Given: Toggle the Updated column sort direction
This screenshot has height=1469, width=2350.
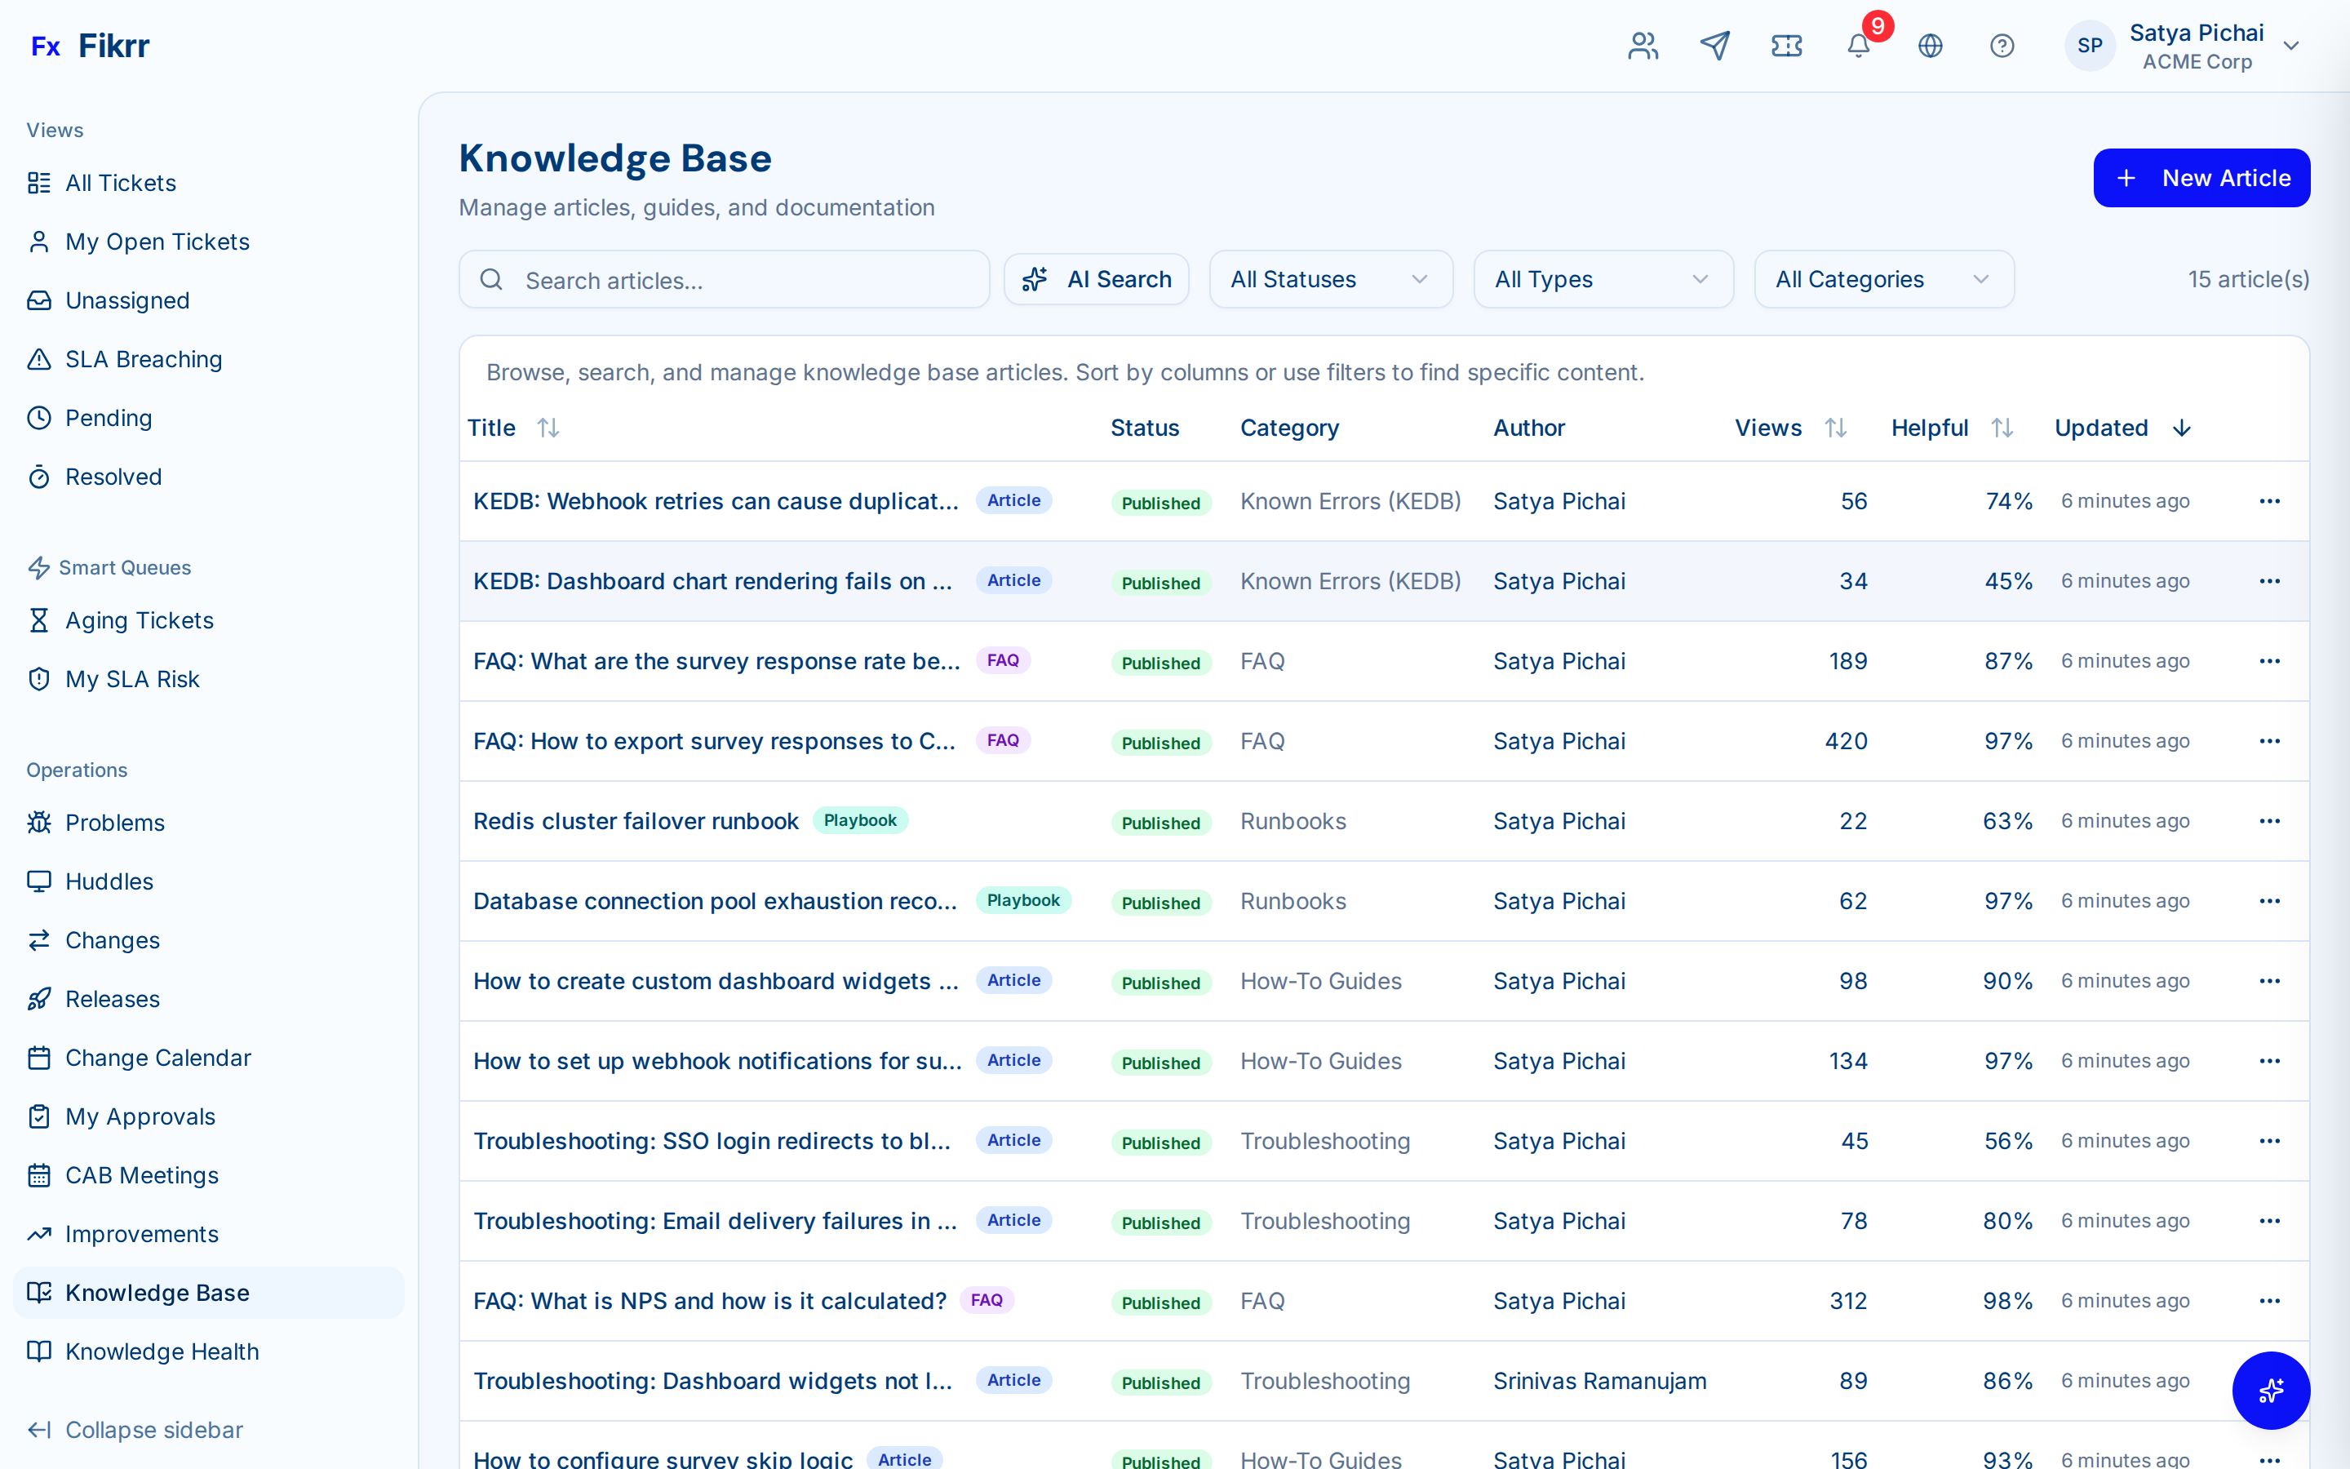Looking at the screenshot, I should coord(2181,428).
